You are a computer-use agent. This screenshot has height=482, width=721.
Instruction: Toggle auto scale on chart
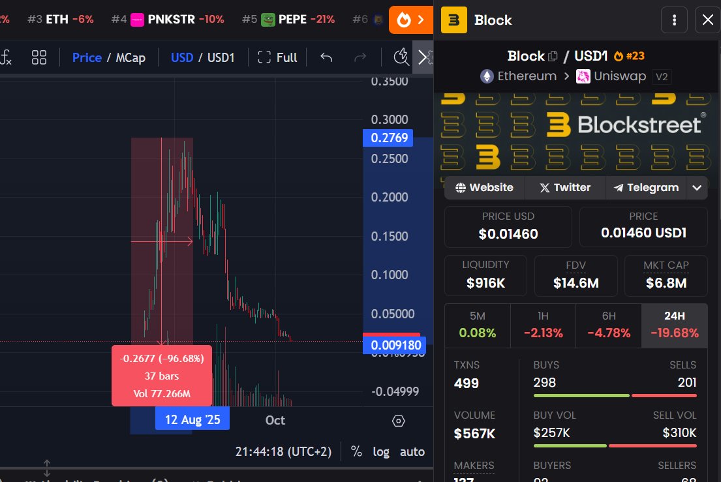point(412,451)
